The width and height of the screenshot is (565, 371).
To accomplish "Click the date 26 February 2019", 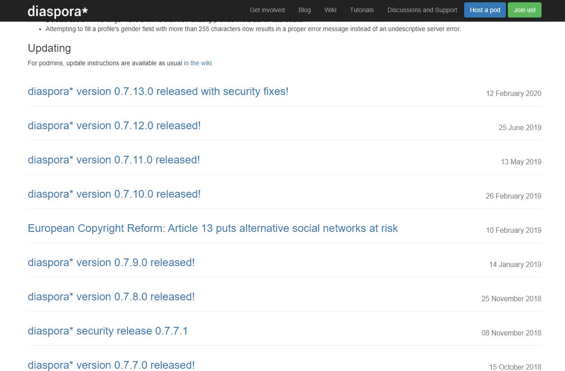I will [514, 196].
